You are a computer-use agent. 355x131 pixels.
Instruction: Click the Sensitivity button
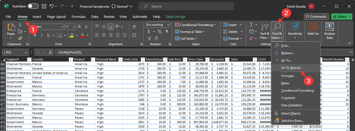coord(295,31)
